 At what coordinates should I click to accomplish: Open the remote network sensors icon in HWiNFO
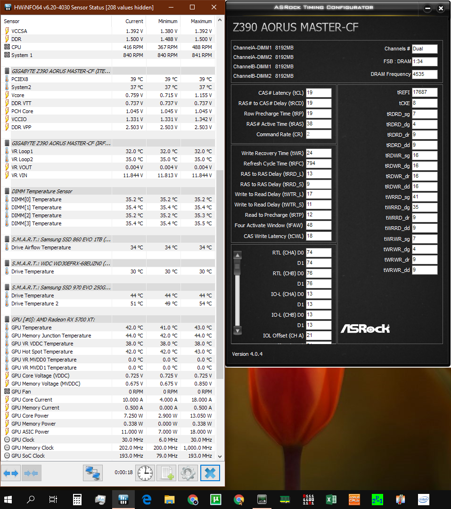tap(92, 473)
